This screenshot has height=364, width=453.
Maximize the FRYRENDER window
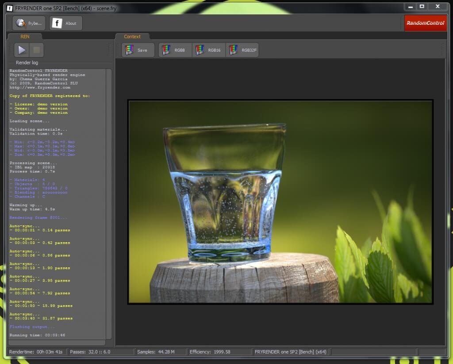point(422,7)
